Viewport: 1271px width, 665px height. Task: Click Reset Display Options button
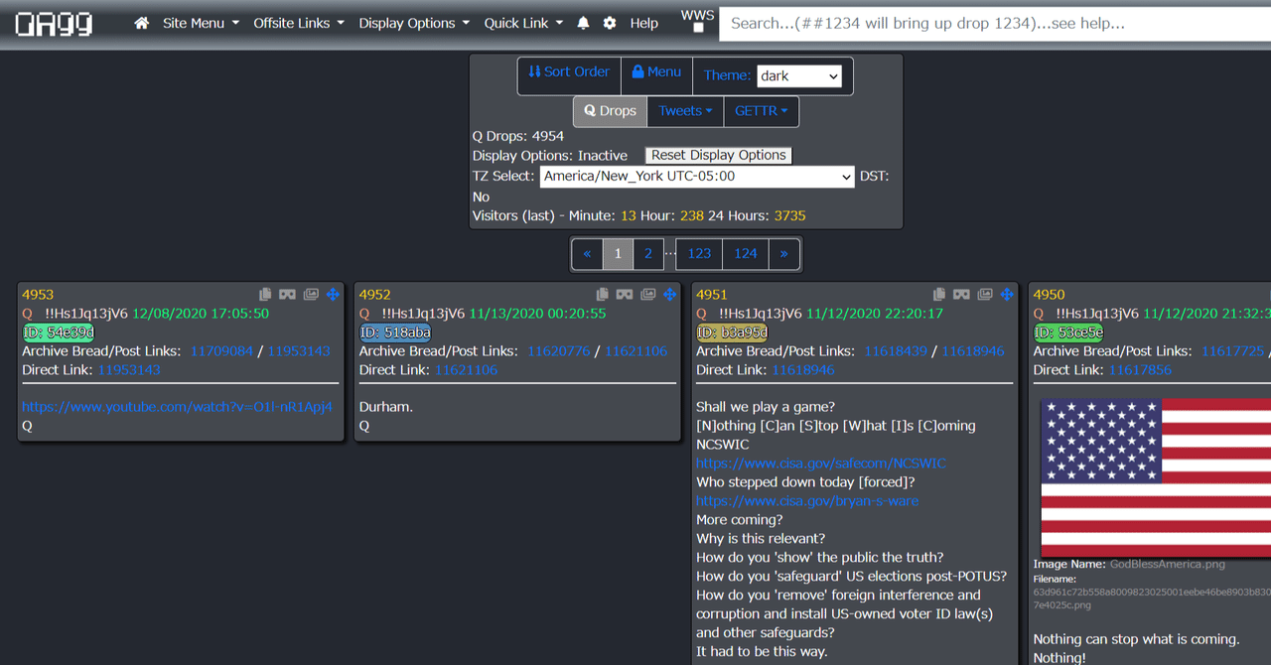pyautogui.click(x=719, y=155)
